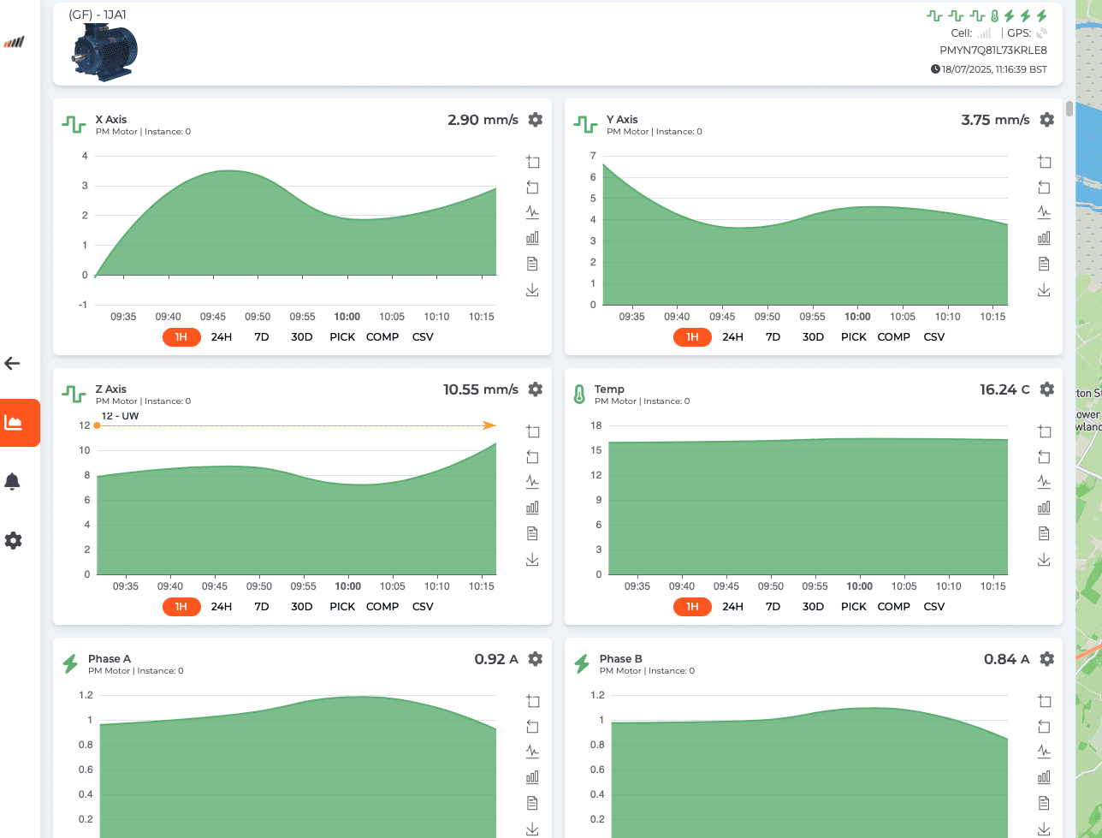Open settings gear on X Axis chart
The height and width of the screenshot is (838, 1102).
pos(535,120)
